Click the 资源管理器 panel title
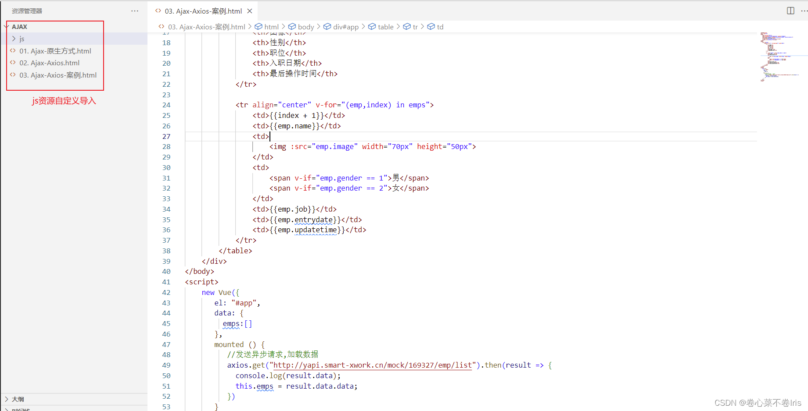Screen dimensions: 808x411 27,11
